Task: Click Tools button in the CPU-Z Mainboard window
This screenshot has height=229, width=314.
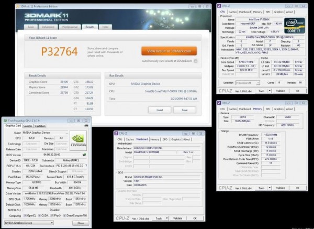Action: (159, 219)
